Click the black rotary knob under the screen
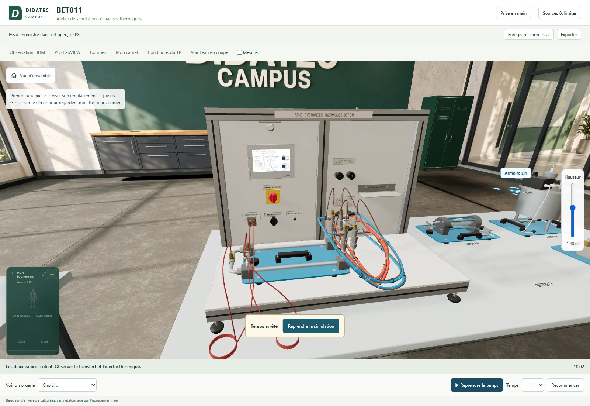This screenshot has width=590, height=406. pos(274,221)
